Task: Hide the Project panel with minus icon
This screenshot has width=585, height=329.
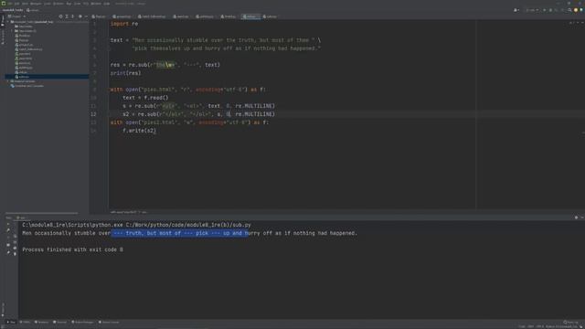Action: (x=86, y=16)
